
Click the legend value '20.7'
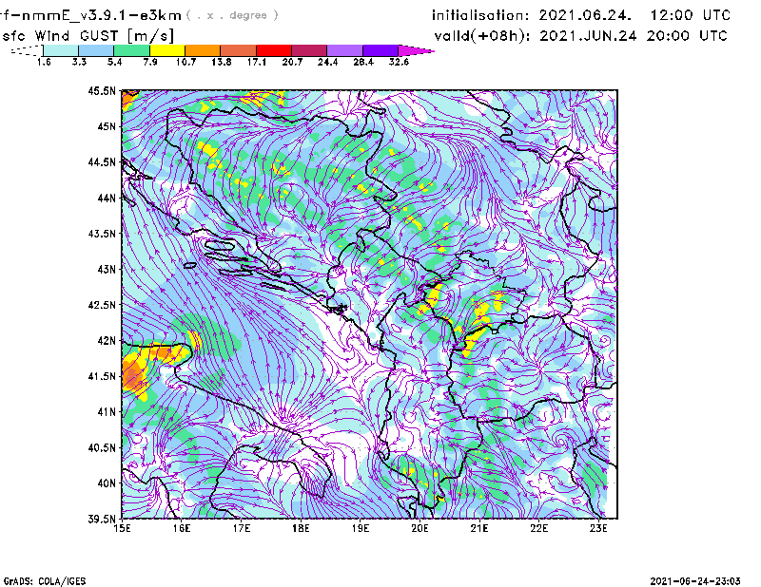292,62
